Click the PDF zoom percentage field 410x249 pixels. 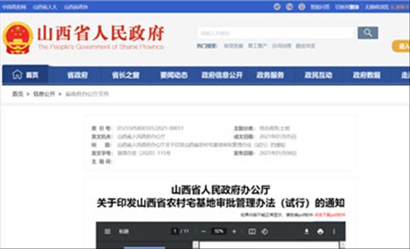219,231
